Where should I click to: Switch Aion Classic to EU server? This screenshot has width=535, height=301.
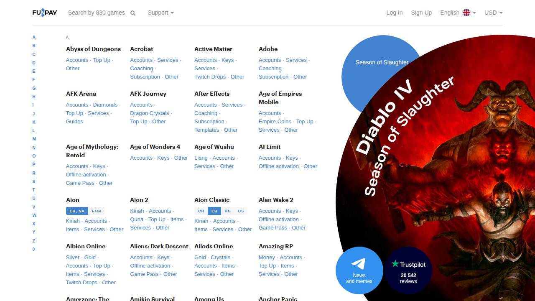[x=214, y=211]
